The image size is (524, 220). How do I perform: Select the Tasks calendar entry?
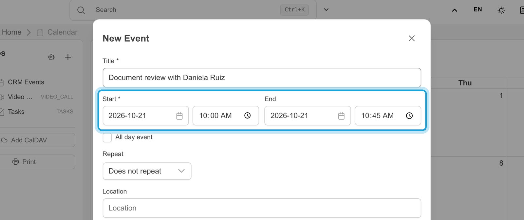click(16, 112)
